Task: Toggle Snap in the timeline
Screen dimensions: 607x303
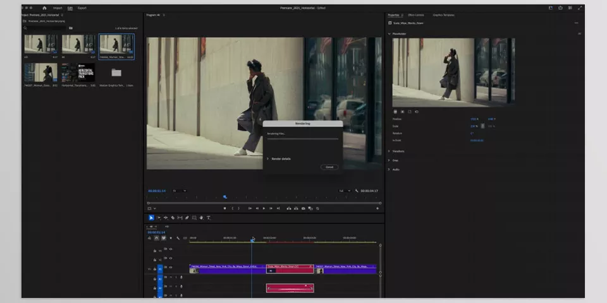Action: coord(156,238)
